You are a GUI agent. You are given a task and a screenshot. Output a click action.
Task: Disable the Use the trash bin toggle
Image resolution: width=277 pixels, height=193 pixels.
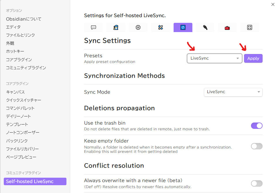(x=256, y=126)
